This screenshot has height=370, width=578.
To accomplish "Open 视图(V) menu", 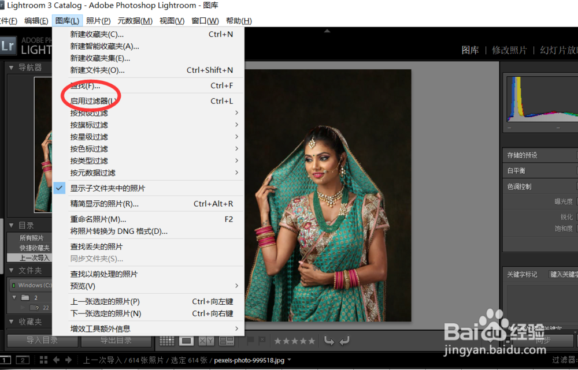I will click(x=172, y=21).
